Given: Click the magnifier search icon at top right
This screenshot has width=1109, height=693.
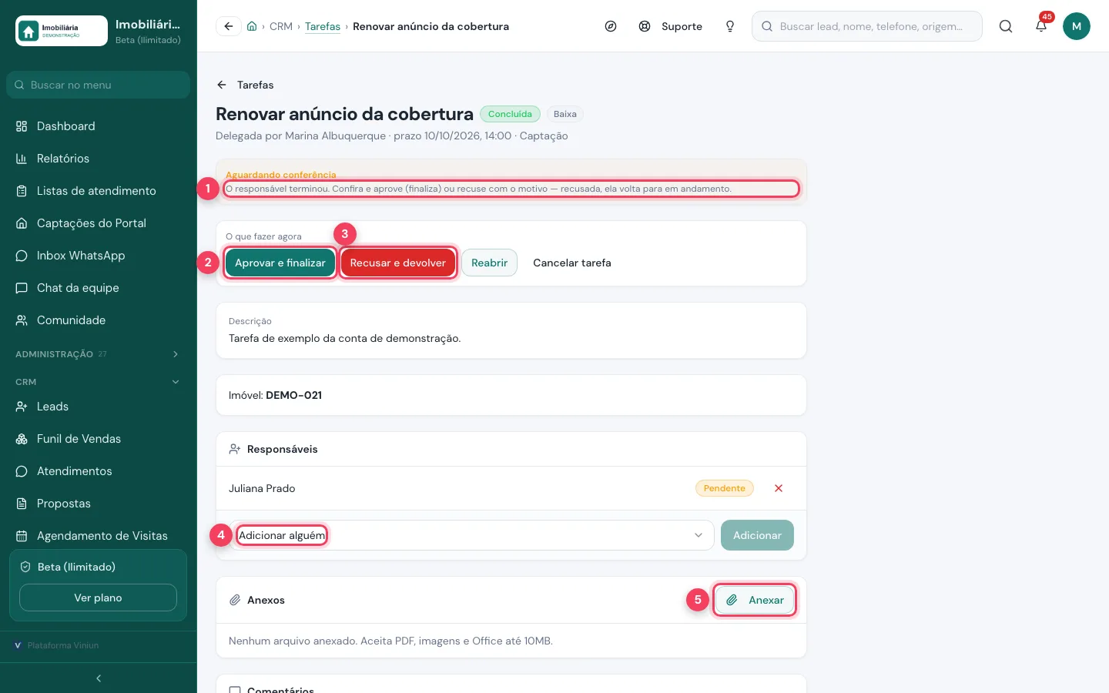Looking at the screenshot, I should 1006,26.
